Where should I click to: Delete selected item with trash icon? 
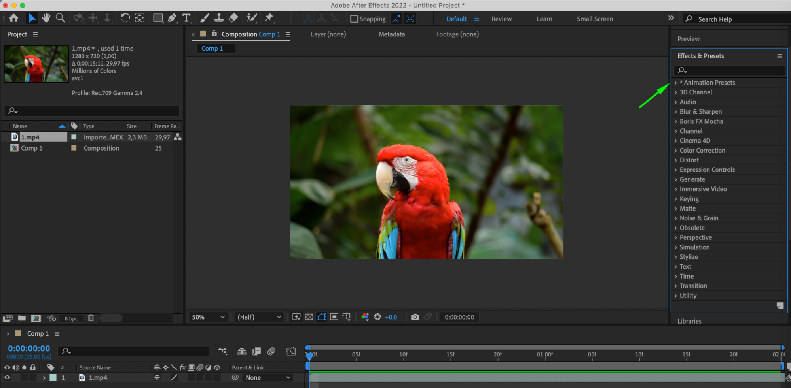[91, 318]
